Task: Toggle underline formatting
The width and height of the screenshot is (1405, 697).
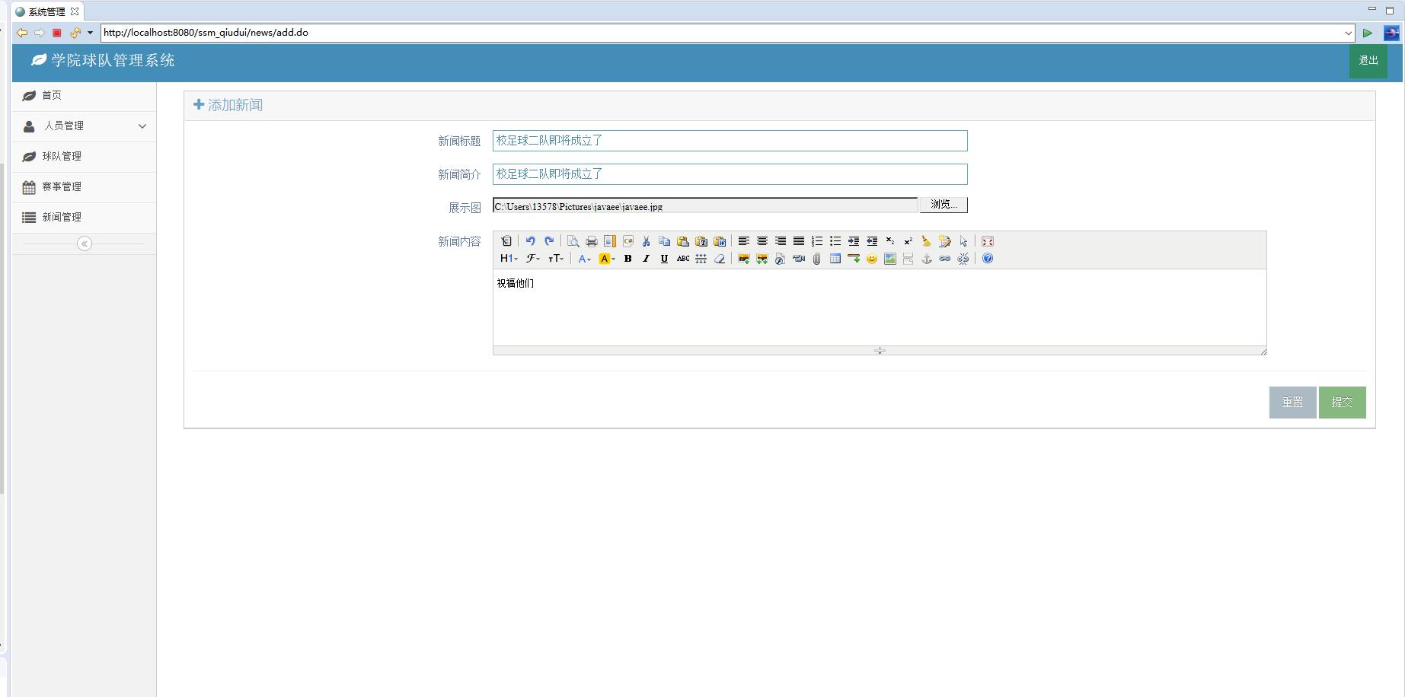Action: (x=665, y=259)
